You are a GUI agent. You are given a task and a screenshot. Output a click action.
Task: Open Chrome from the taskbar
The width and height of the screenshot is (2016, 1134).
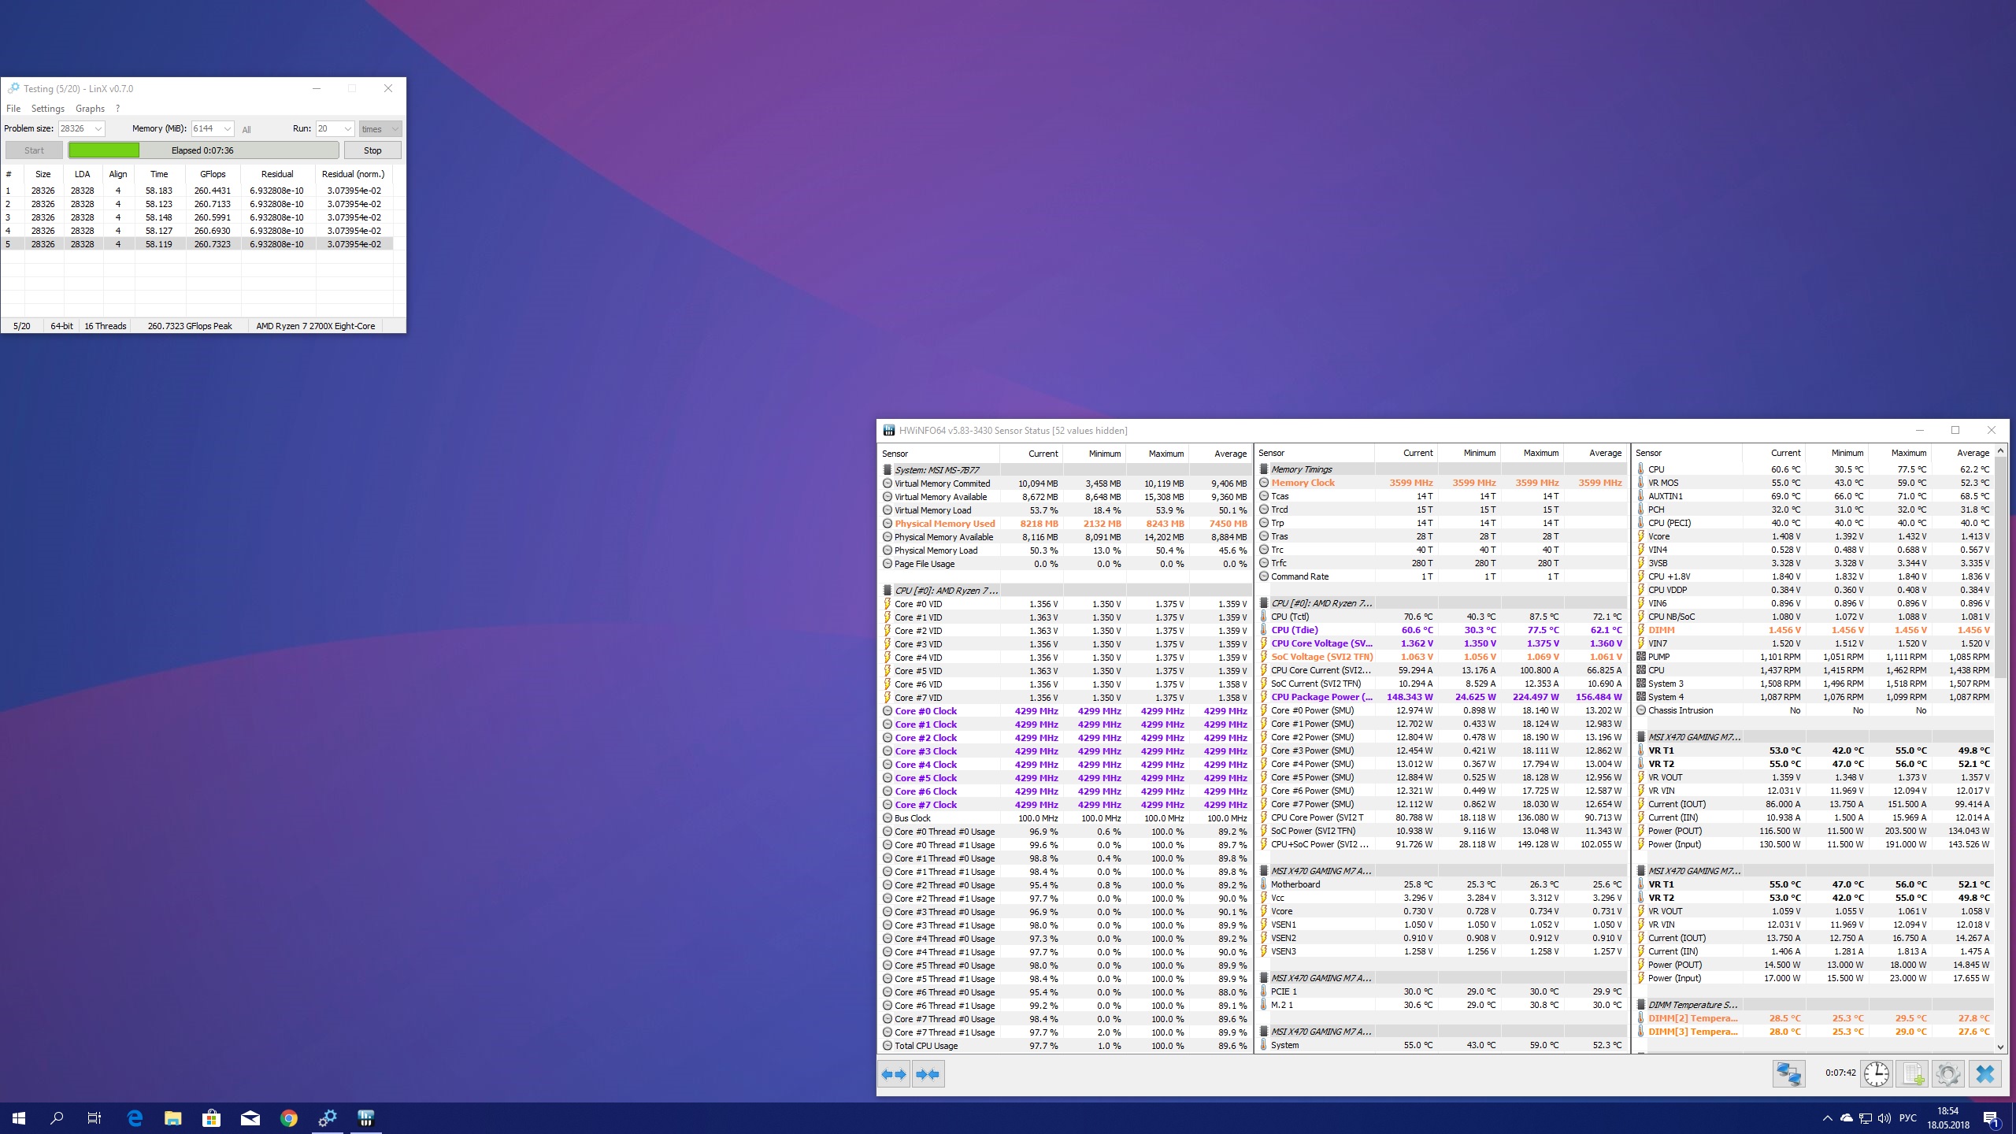[x=289, y=1117]
